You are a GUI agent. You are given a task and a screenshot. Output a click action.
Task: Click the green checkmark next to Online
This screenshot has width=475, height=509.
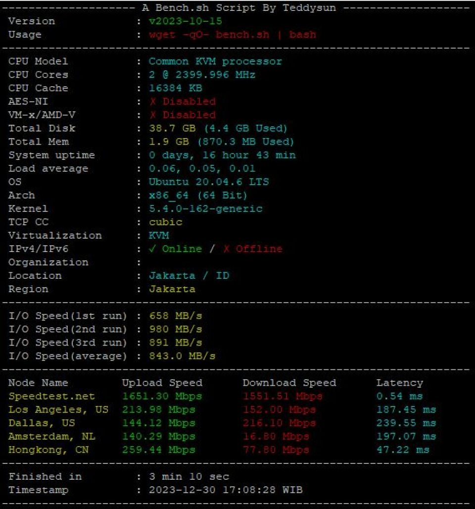(152, 249)
